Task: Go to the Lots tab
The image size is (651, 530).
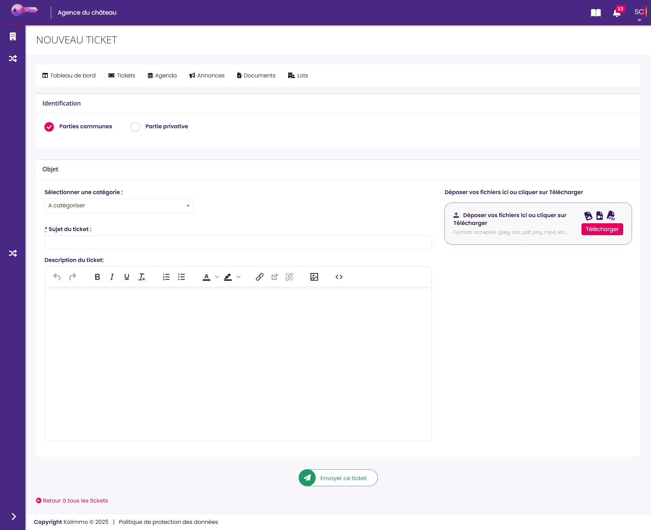Action: pyautogui.click(x=298, y=75)
